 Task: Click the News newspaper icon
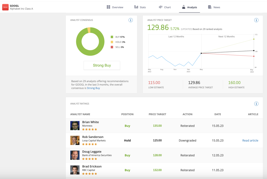point(210,7)
